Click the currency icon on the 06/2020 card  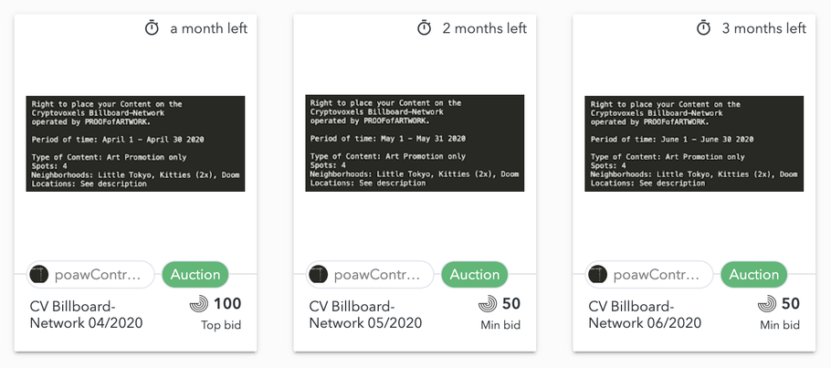point(767,304)
